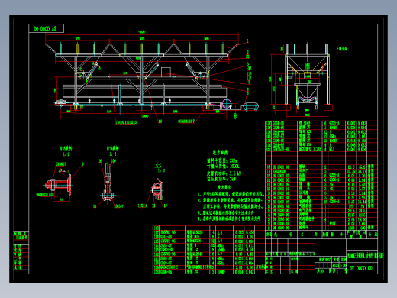The width and height of the screenshot is (397, 298).
Task: Select the C-C section view label
Action: pos(158,166)
